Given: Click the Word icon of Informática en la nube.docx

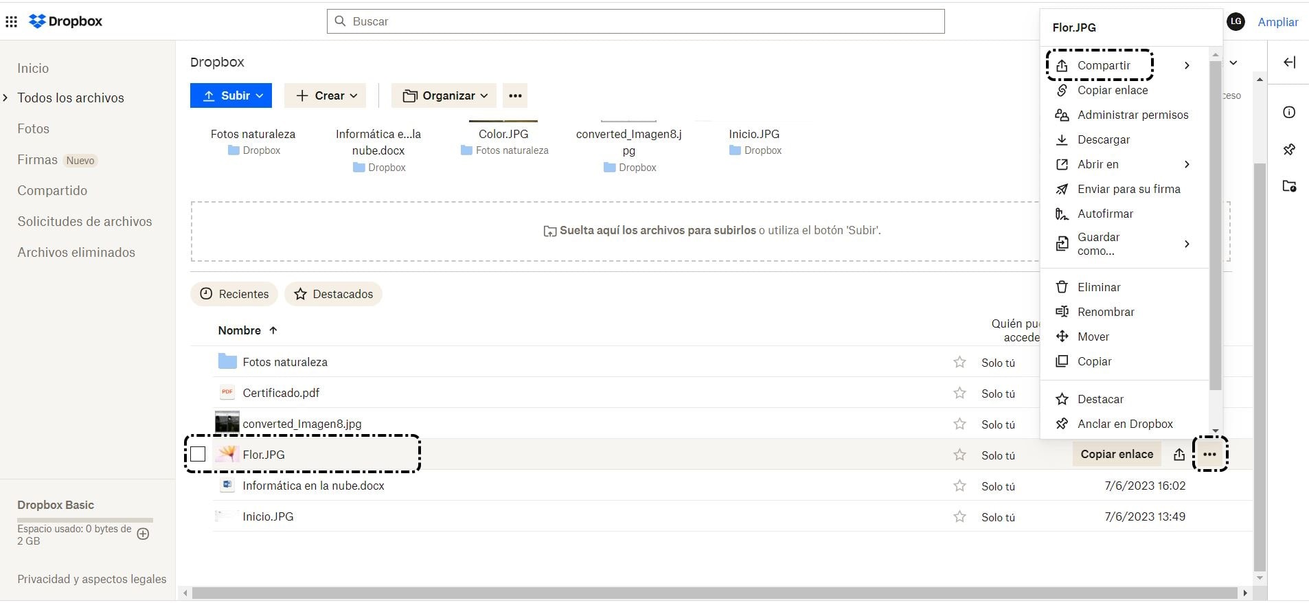Looking at the screenshot, I should pyautogui.click(x=227, y=485).
